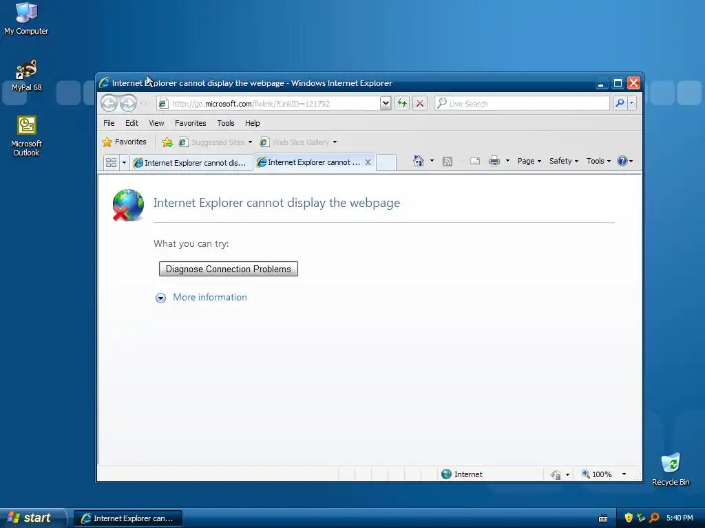Screen dimensions: 705x528
Task: Click the Suggested Sites dropdown arrow
Action: coord(250,142)
